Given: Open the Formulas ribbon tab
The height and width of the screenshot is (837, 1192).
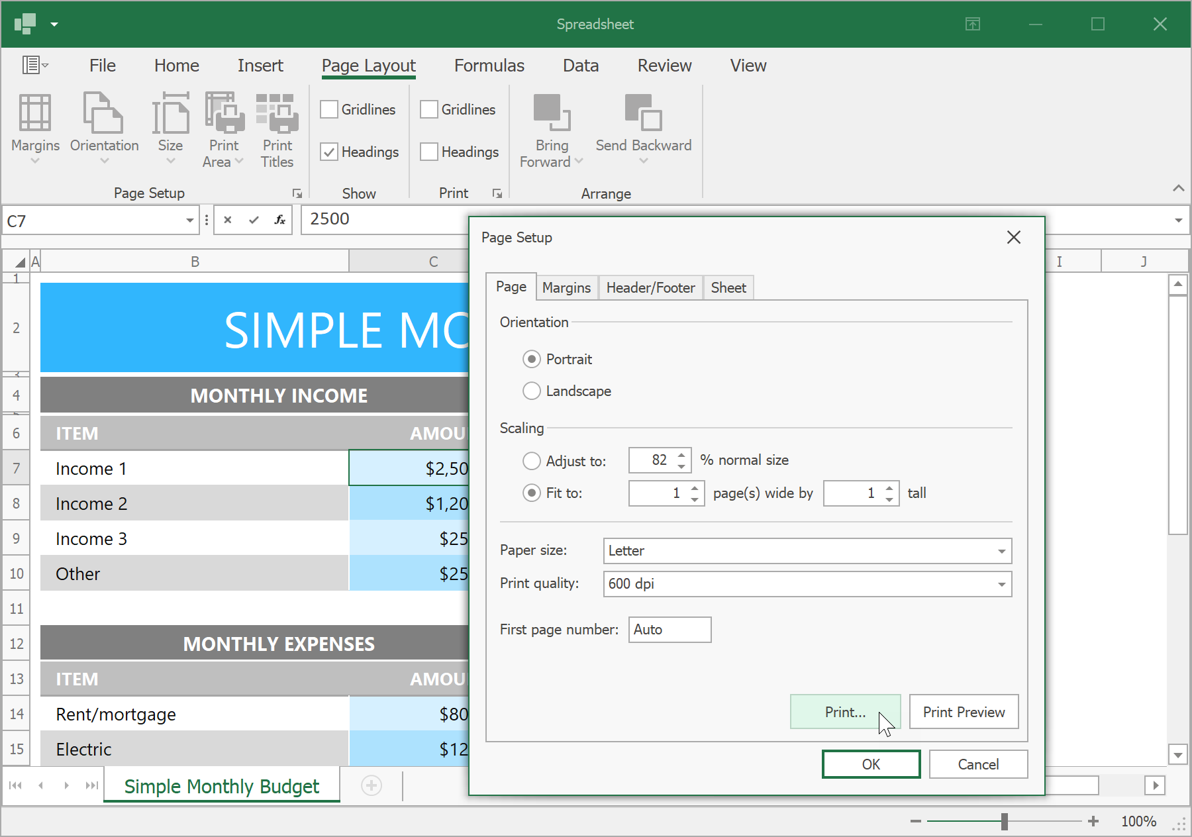Looking at the screenshot, I should tap(489, 66).
